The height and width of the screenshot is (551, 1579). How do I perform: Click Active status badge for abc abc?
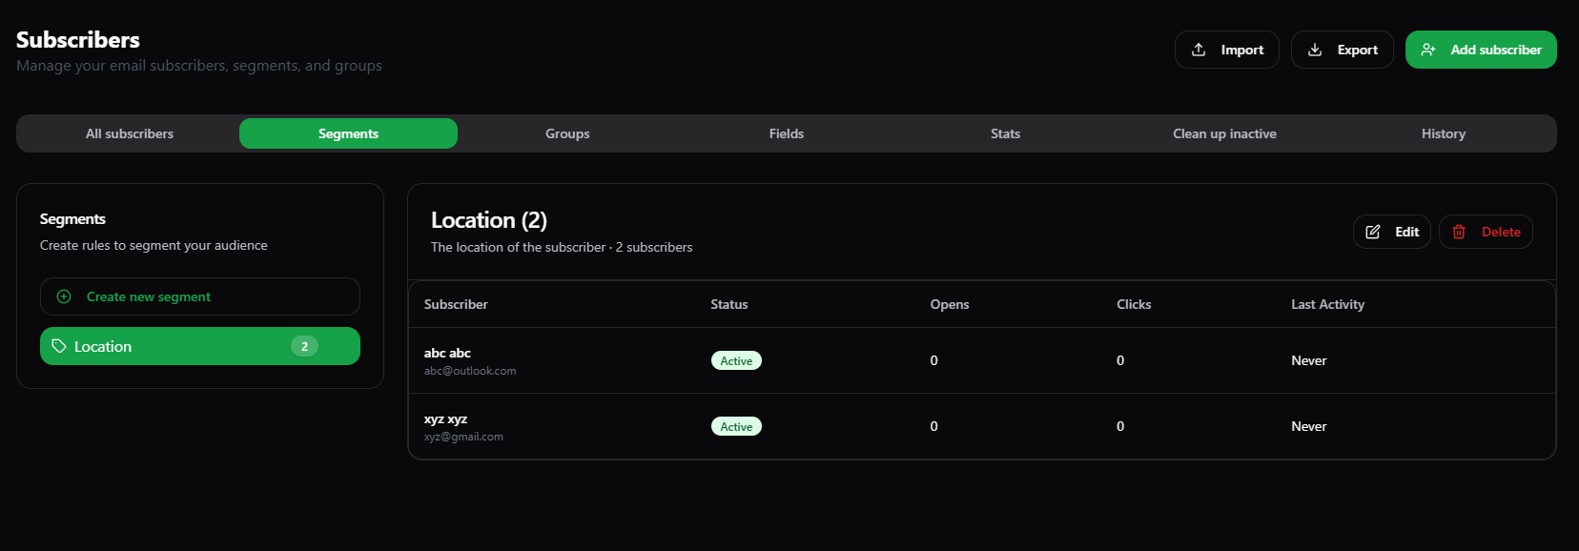[x=736, y=360]
